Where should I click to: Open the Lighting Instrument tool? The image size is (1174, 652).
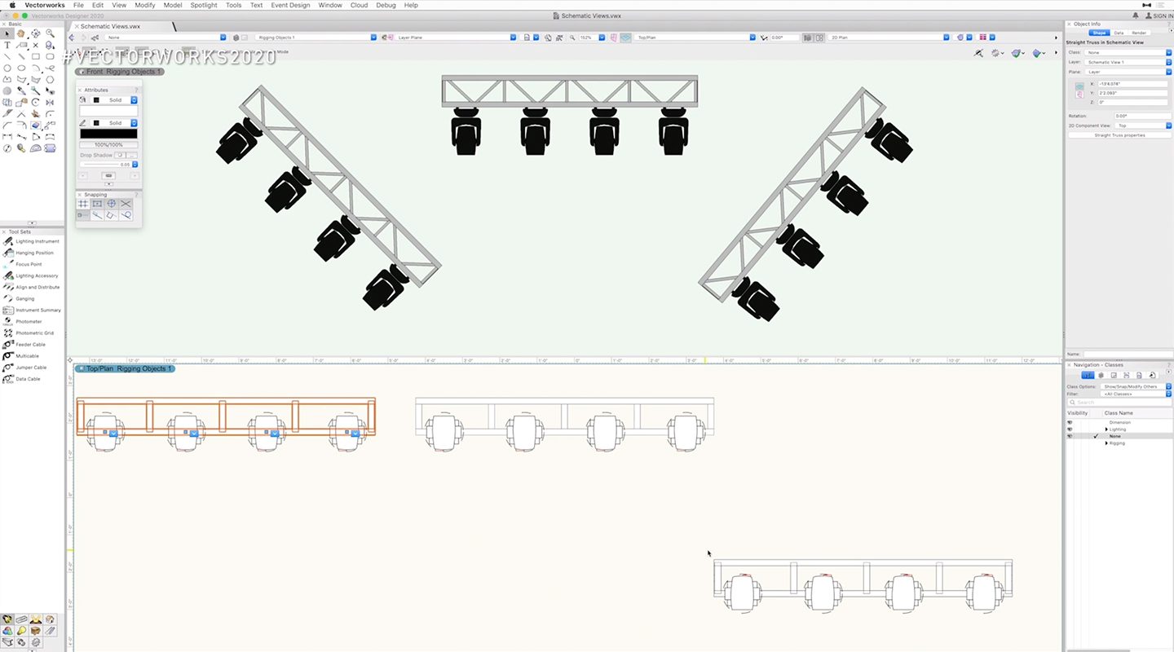click(32, 241)
